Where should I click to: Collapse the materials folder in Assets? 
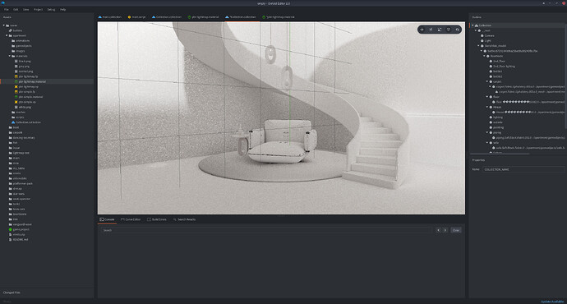pos(9,56)
